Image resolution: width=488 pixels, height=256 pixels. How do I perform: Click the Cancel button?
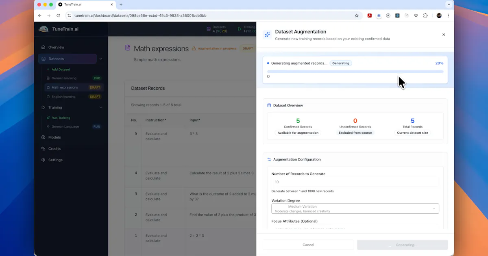[308, 245]
